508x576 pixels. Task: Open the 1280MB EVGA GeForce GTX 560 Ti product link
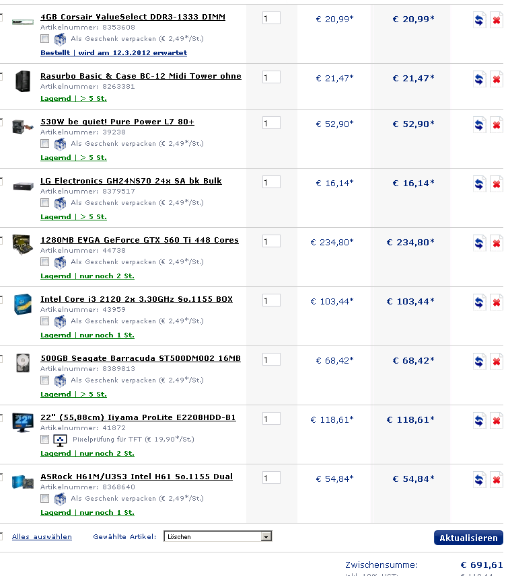click(139, 240)
